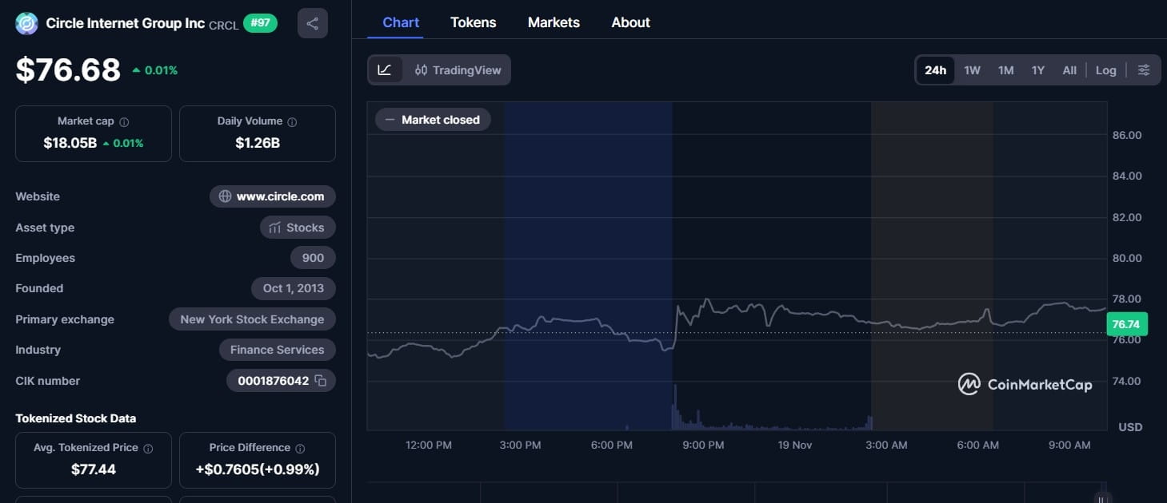Screen dimensions: 1167x503
Task: Open the Markets tab
Action: point(553,22)
